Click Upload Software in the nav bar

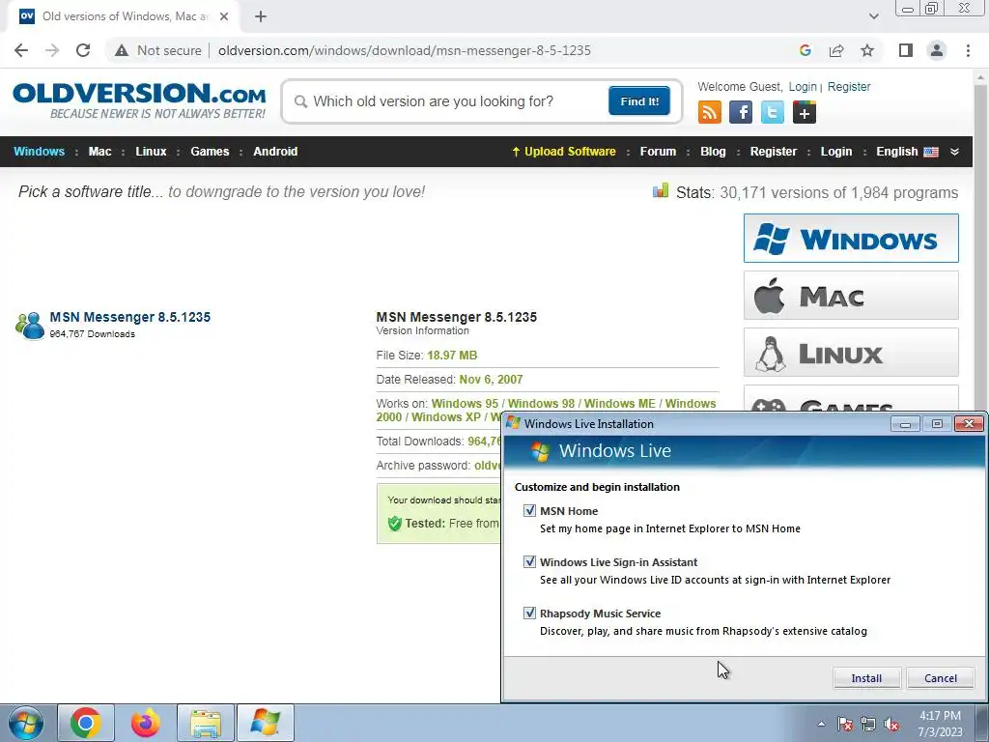[564, 152]
